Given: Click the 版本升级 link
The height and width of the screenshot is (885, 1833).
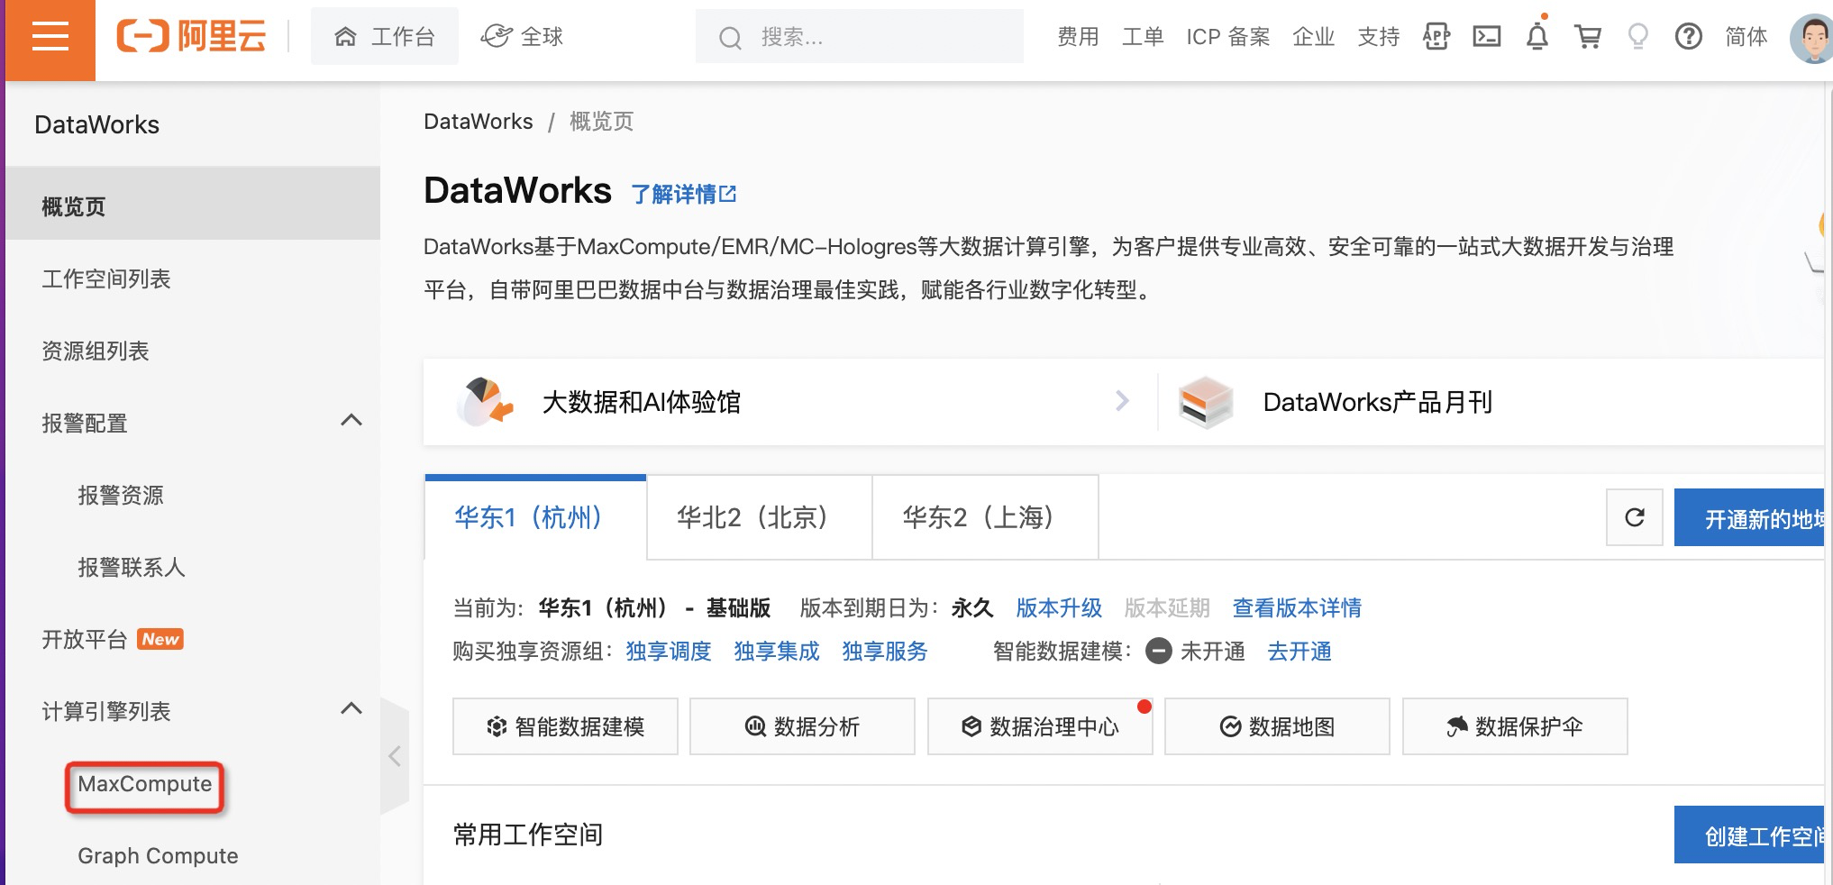Looking at the screenshot, I should click(x=1059, y=608).
